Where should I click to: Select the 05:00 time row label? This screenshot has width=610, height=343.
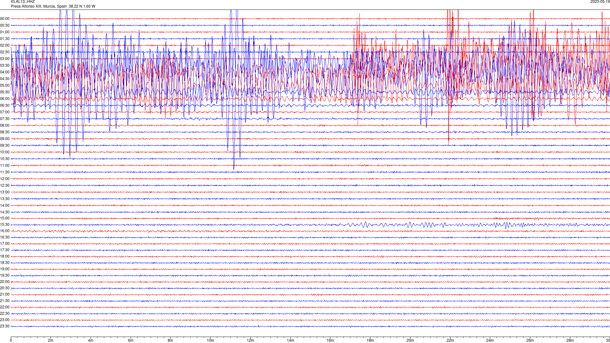5,85
